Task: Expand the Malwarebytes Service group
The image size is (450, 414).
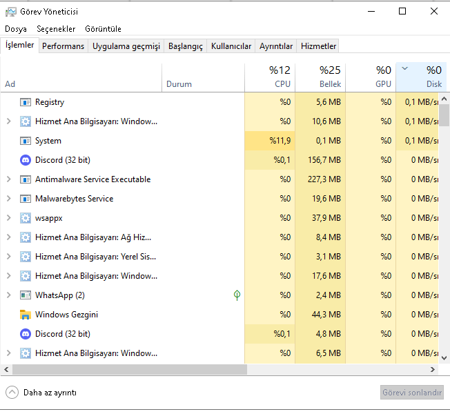Action: (8, 199)
